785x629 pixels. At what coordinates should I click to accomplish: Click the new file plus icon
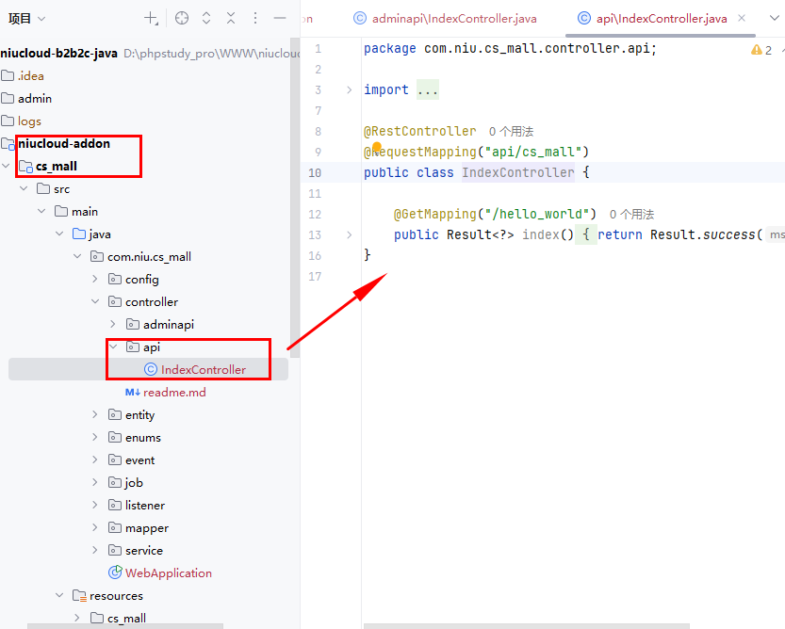coord(151,18)
